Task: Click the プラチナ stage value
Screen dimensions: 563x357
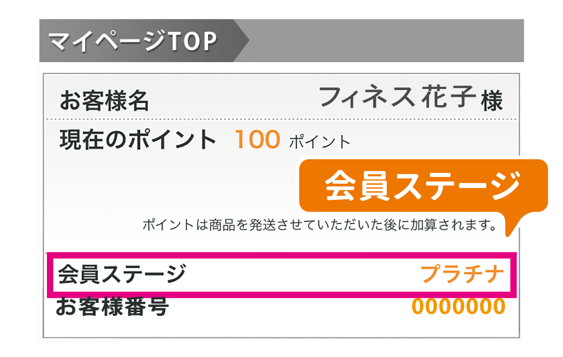Action: [x=462, y=274]
